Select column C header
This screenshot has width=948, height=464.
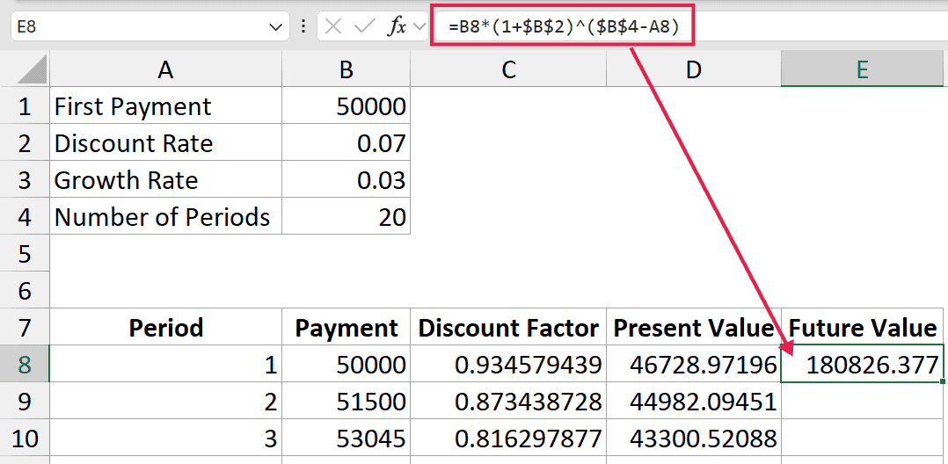[508, 70]
